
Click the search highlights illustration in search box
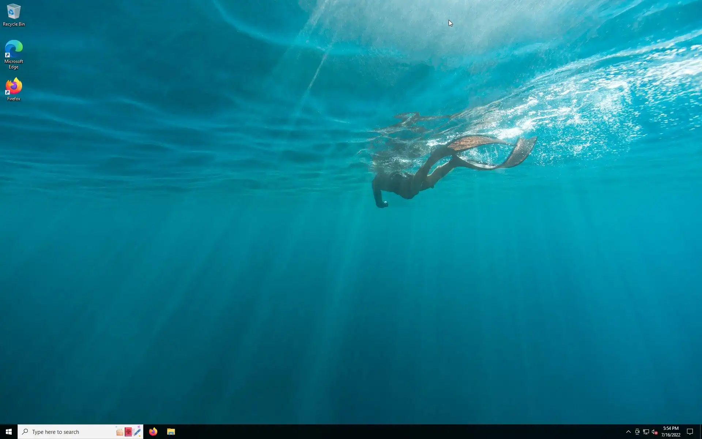(x=128, y=432)
